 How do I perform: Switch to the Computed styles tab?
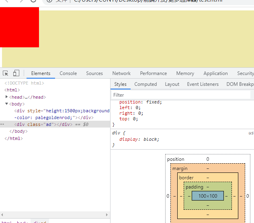coord(145,84)
